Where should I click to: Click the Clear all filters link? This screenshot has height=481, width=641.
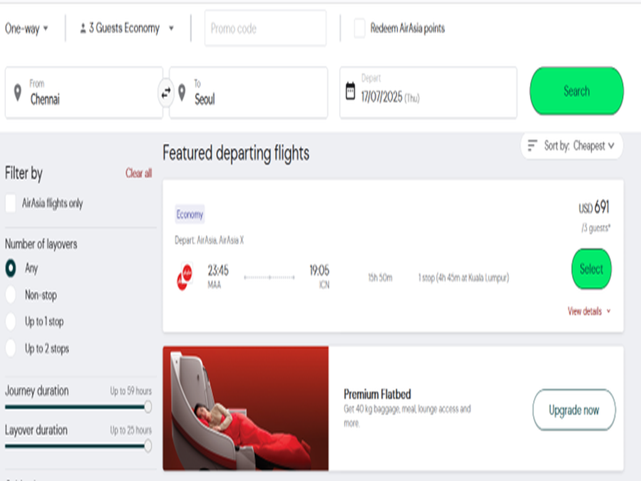pyautogui.click(x=138, y=174)
